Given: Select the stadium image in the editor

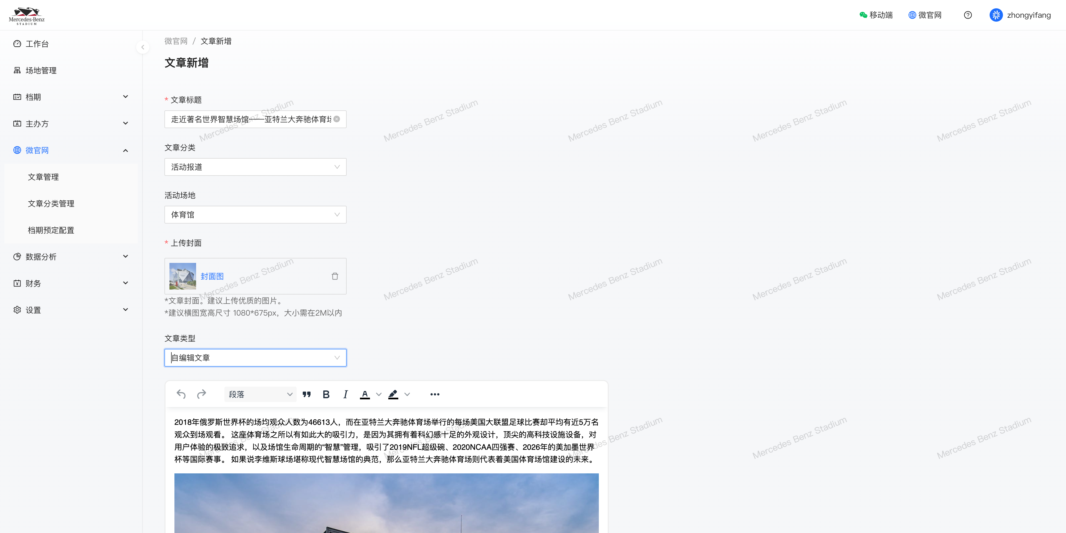Looking at the screenshot, I should (386, 503).
